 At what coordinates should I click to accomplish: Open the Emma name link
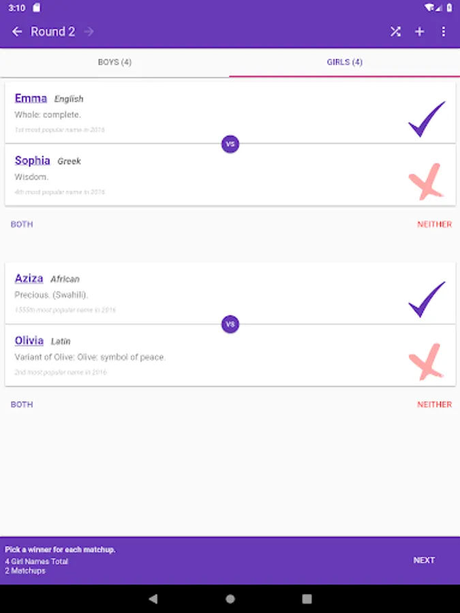31,98
